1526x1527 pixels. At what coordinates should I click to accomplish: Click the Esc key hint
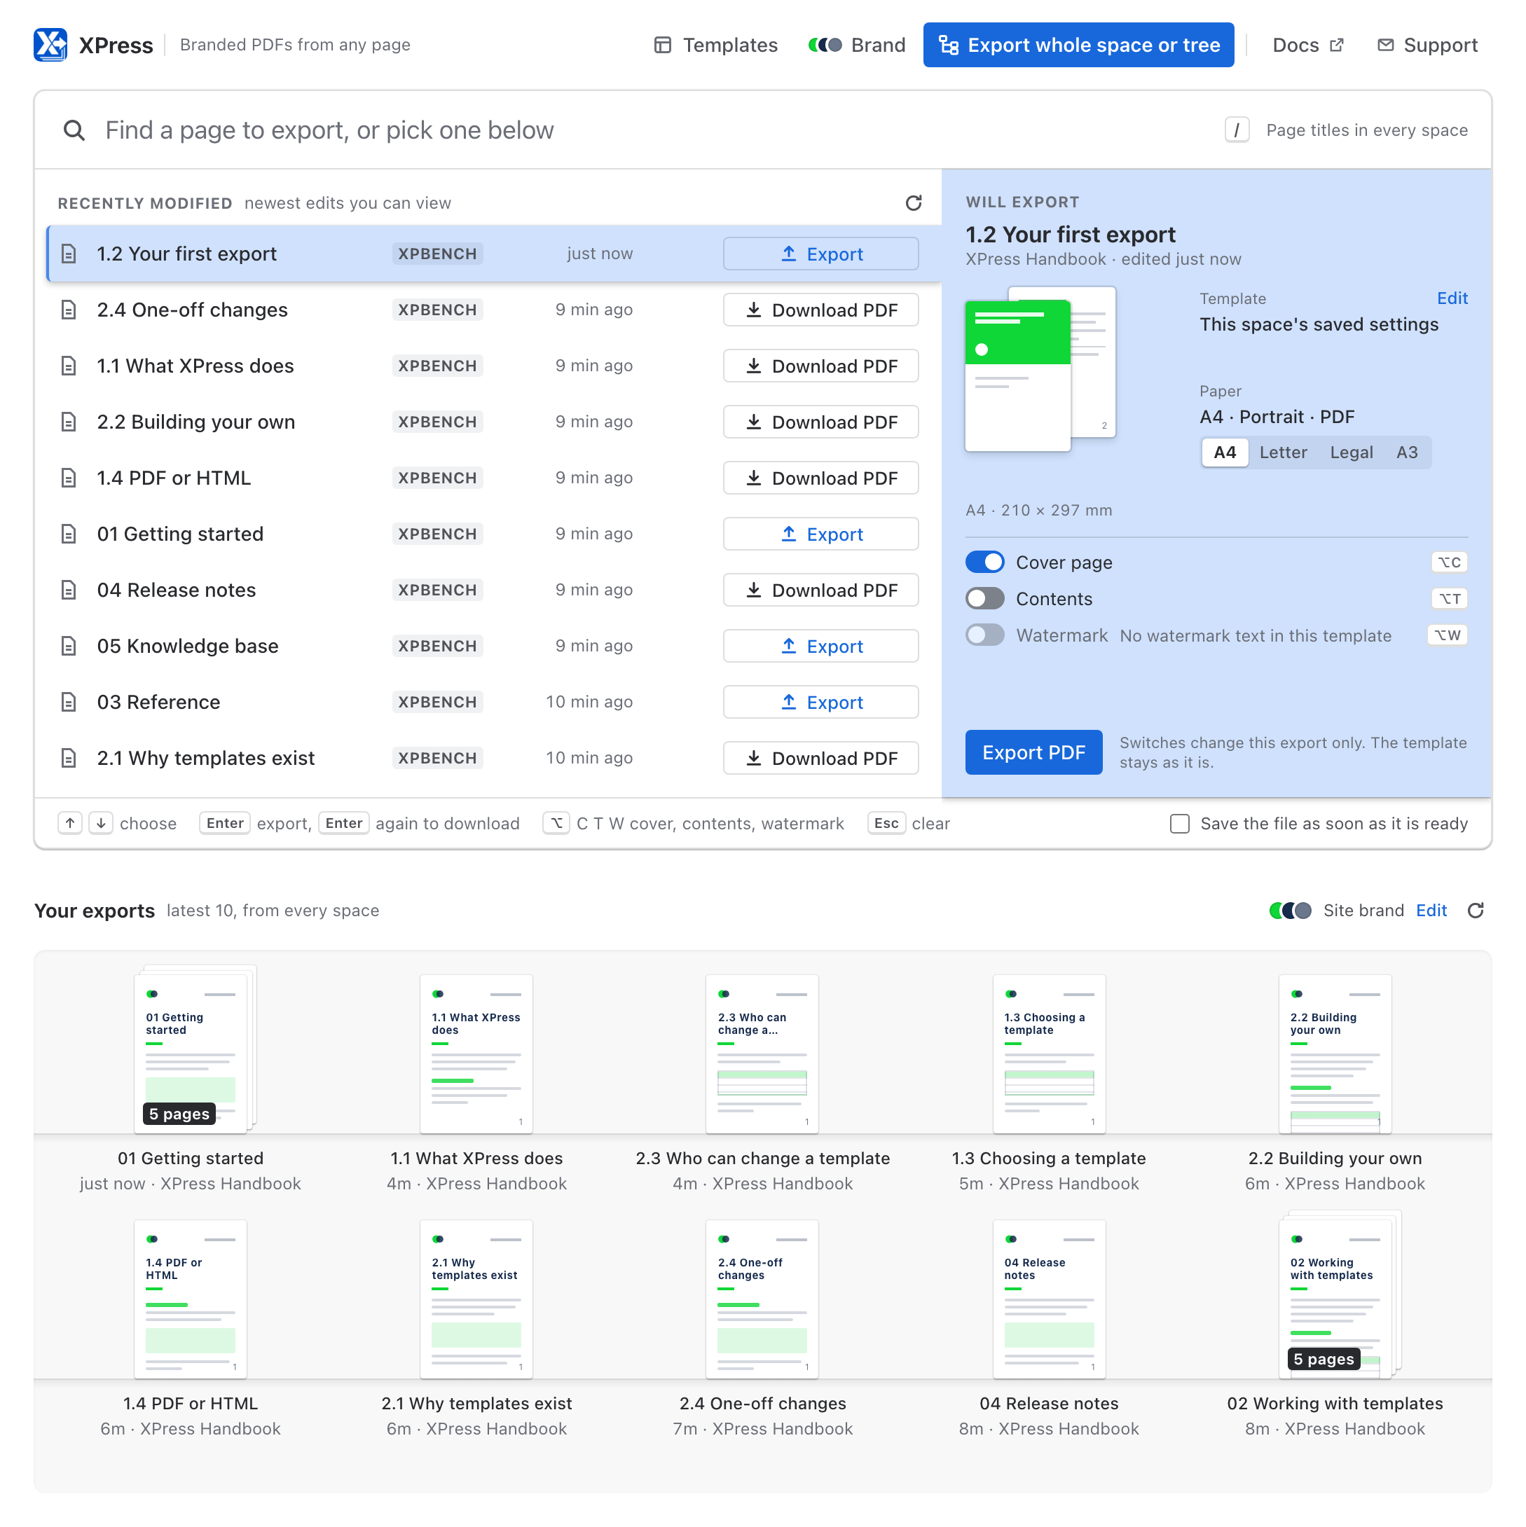[x=886, y=824]
